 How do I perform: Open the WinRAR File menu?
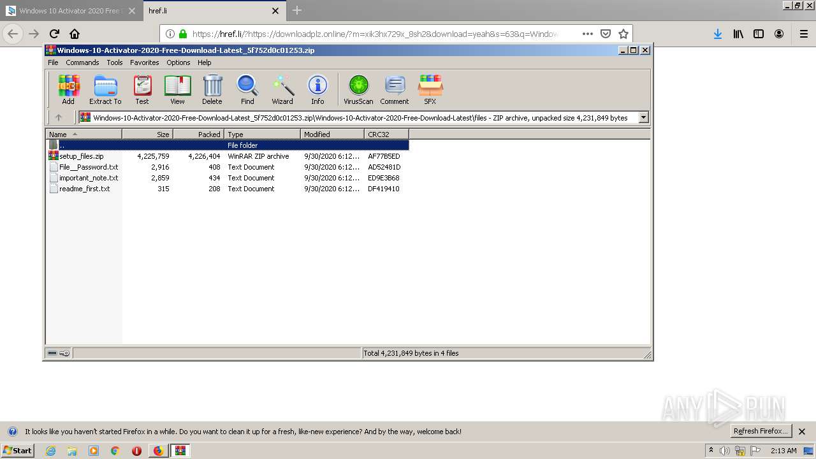[53, 62]
